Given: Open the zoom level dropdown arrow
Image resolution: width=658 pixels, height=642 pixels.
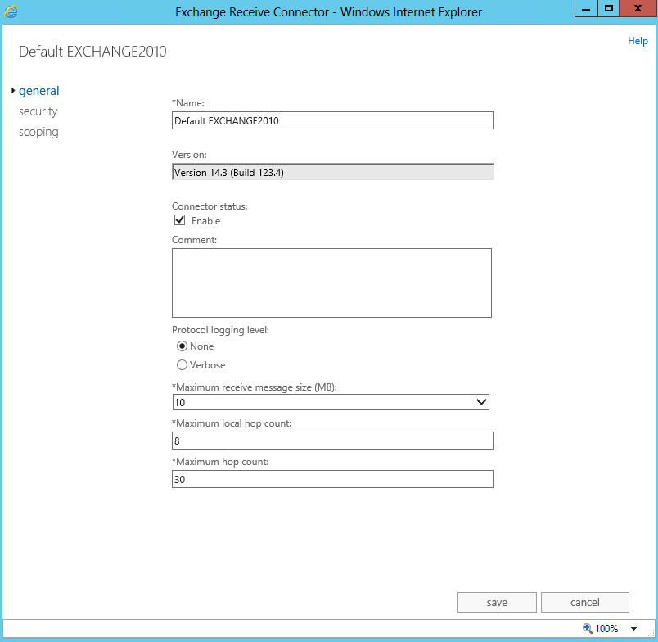Looking at the screenshot, I should pos(633,629).
